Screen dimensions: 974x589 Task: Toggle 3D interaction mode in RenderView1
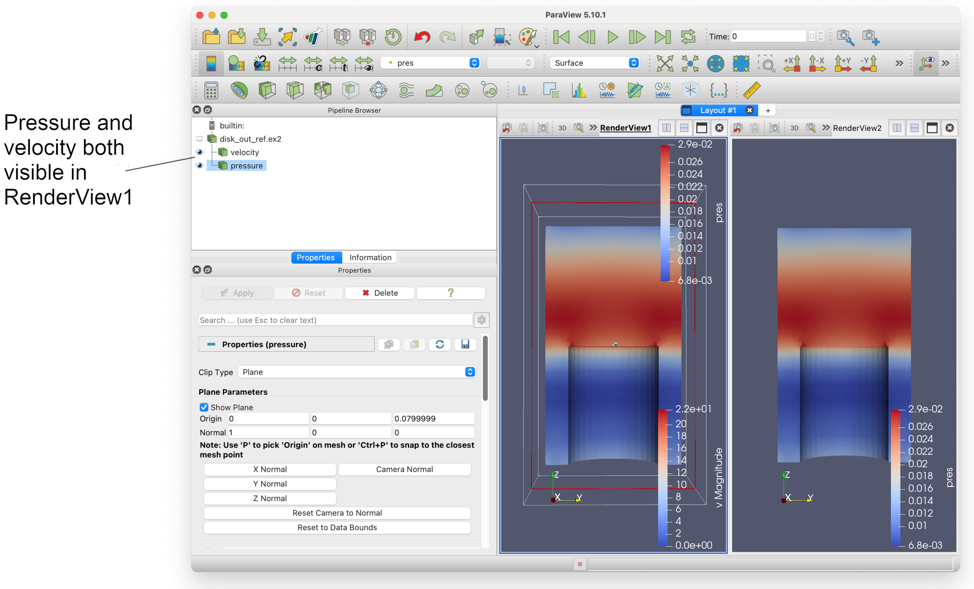(562, 128)
